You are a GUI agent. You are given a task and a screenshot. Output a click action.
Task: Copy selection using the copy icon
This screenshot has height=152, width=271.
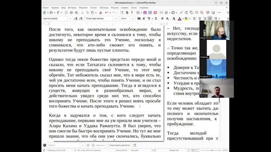point(88,13)
